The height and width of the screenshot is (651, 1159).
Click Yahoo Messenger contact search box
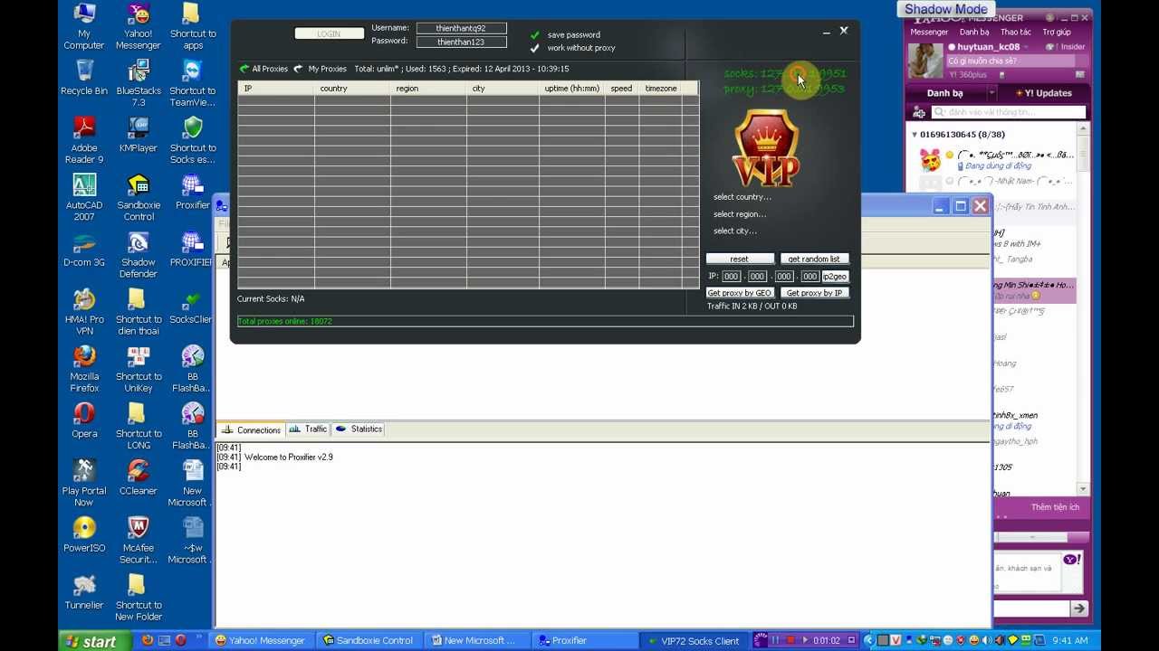pos(1009,112)
